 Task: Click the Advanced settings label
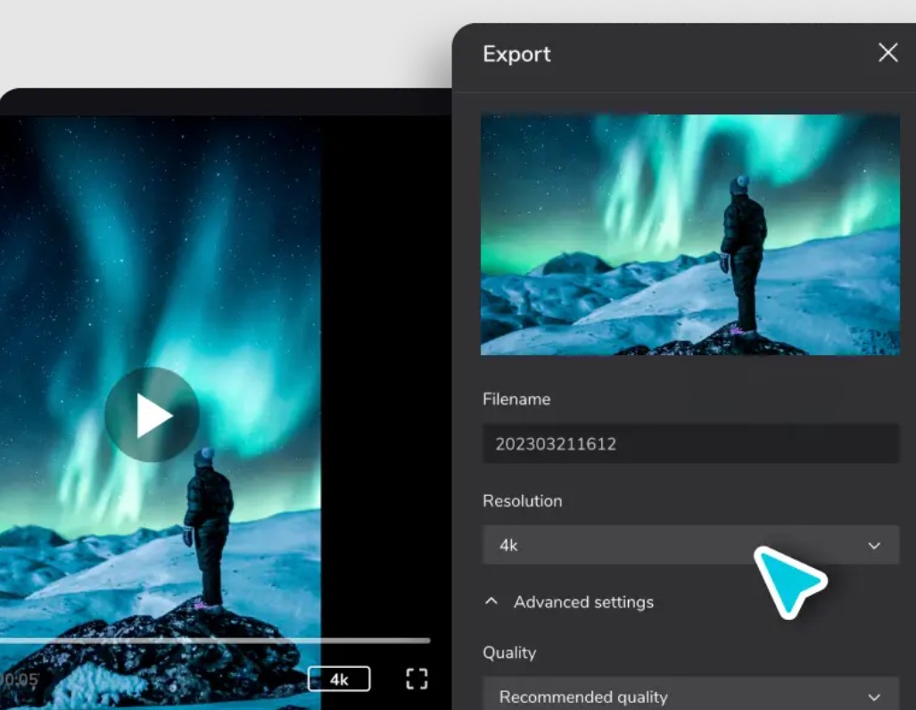tap(583, 602)
